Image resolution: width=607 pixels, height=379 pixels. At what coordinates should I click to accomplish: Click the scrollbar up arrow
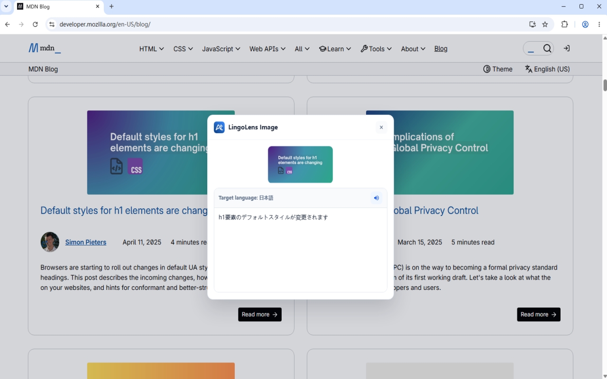coord(605,37)
